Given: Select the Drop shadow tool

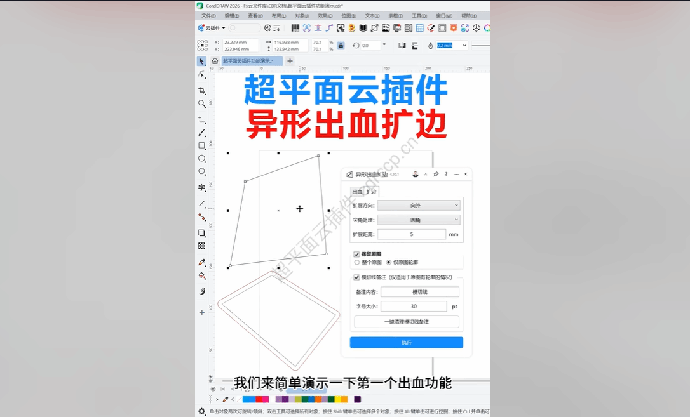Looking at the screenshot, I should [201, 233].
